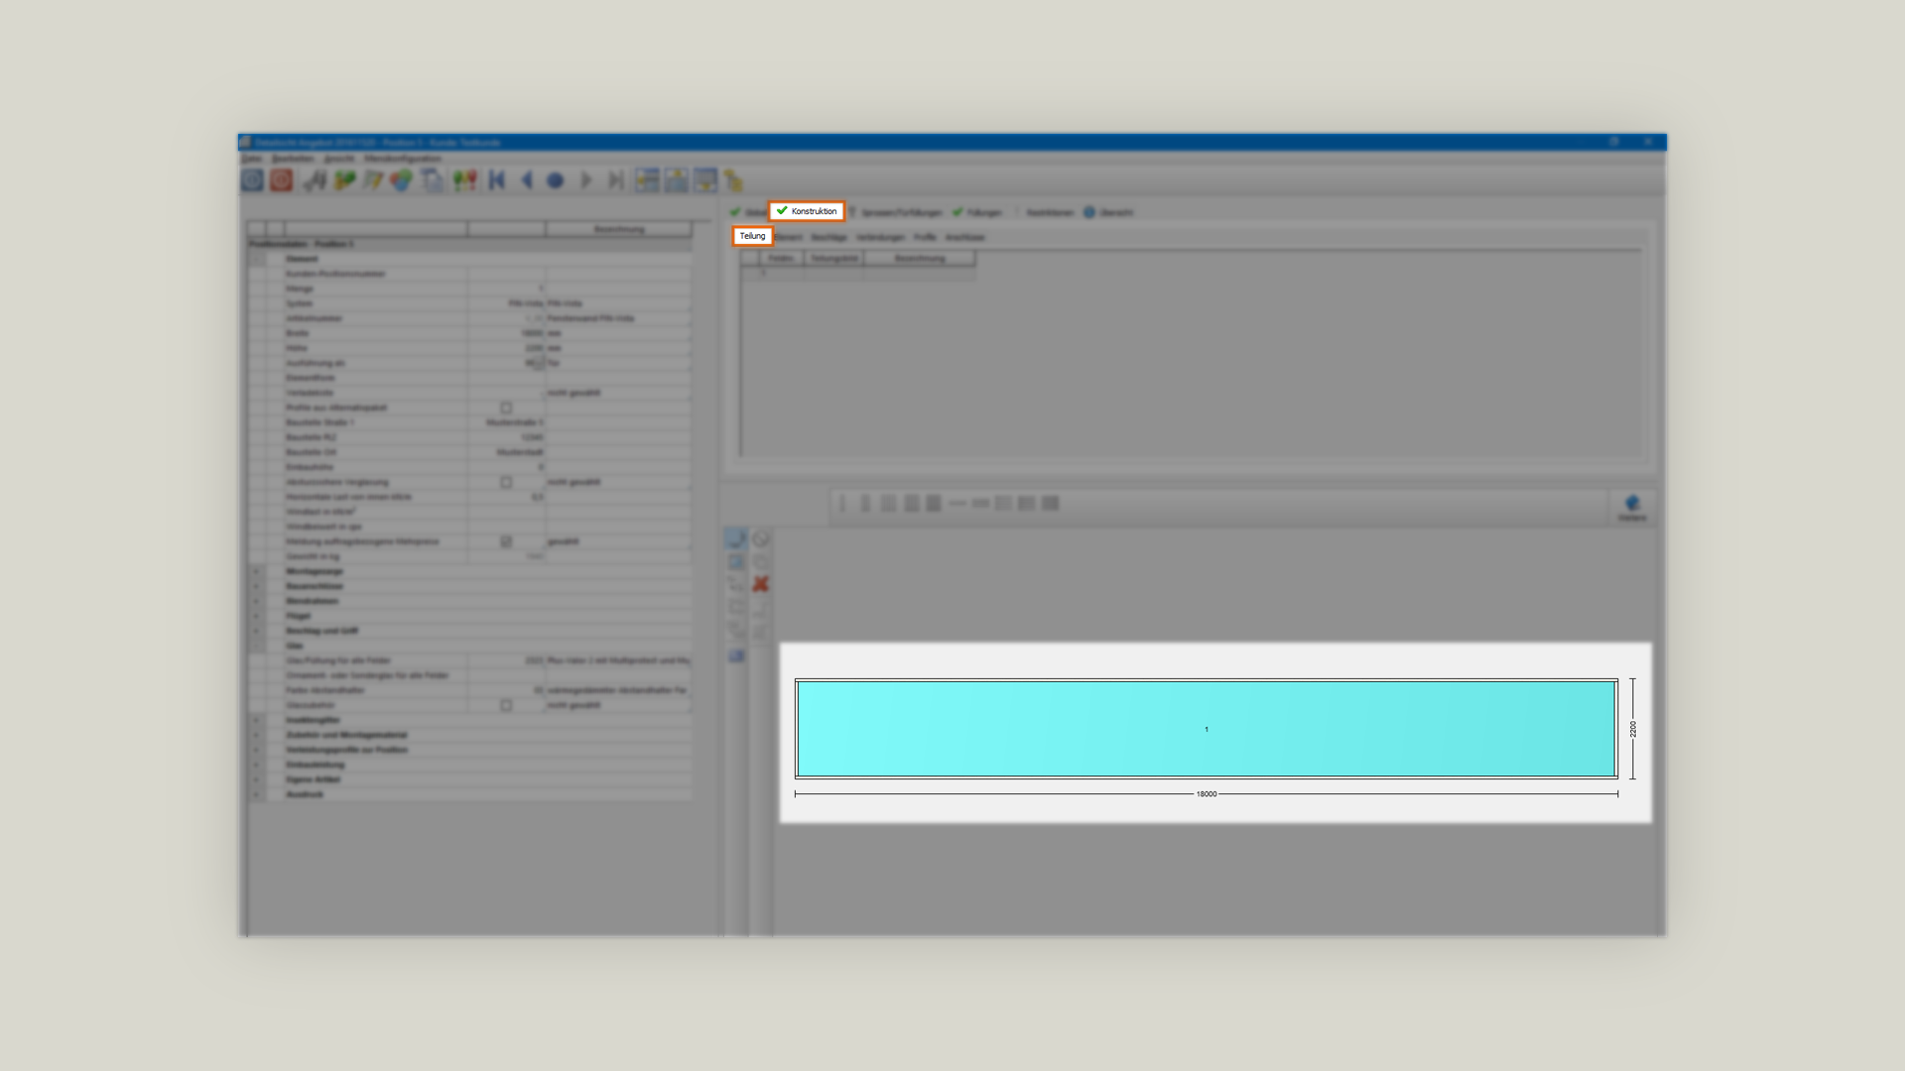Screen dimensions: 1905x1071
Task: Go to the previous position arrow
Action: [527, 180]
